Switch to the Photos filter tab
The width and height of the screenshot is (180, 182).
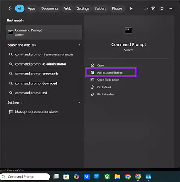click(117, 8)
